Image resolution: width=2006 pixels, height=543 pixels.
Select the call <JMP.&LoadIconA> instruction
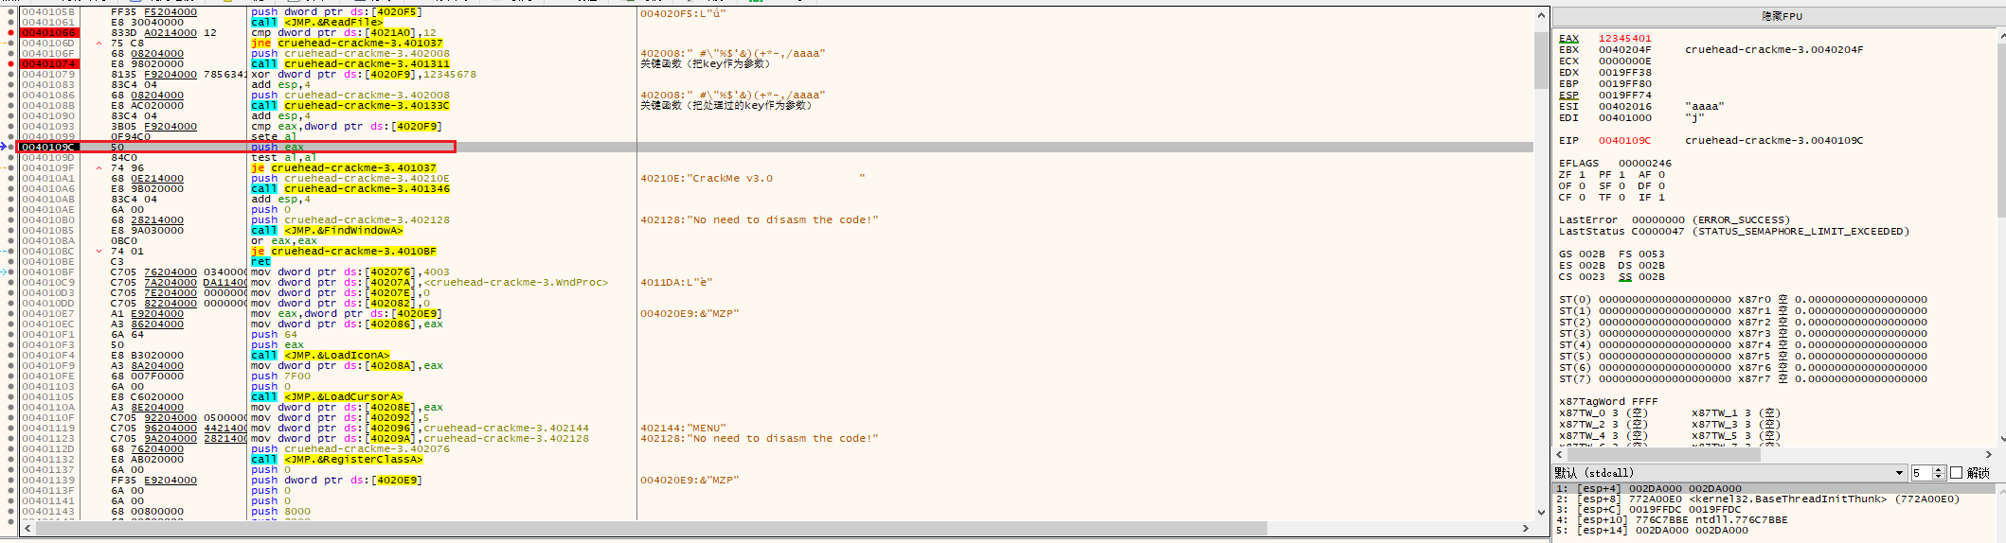320,356
